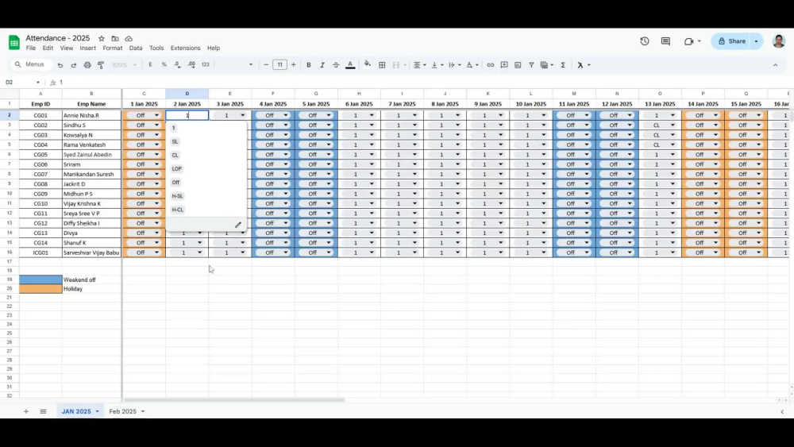794x447 pixels.
Task: Undo the last action
Action: pos(60,65)
